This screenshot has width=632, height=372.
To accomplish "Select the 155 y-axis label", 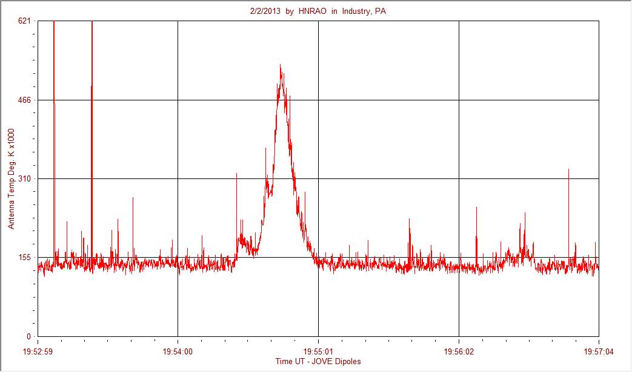I will tap(24, 258).
